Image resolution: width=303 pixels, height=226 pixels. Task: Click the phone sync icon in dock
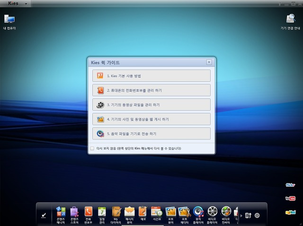coord(248,215)
